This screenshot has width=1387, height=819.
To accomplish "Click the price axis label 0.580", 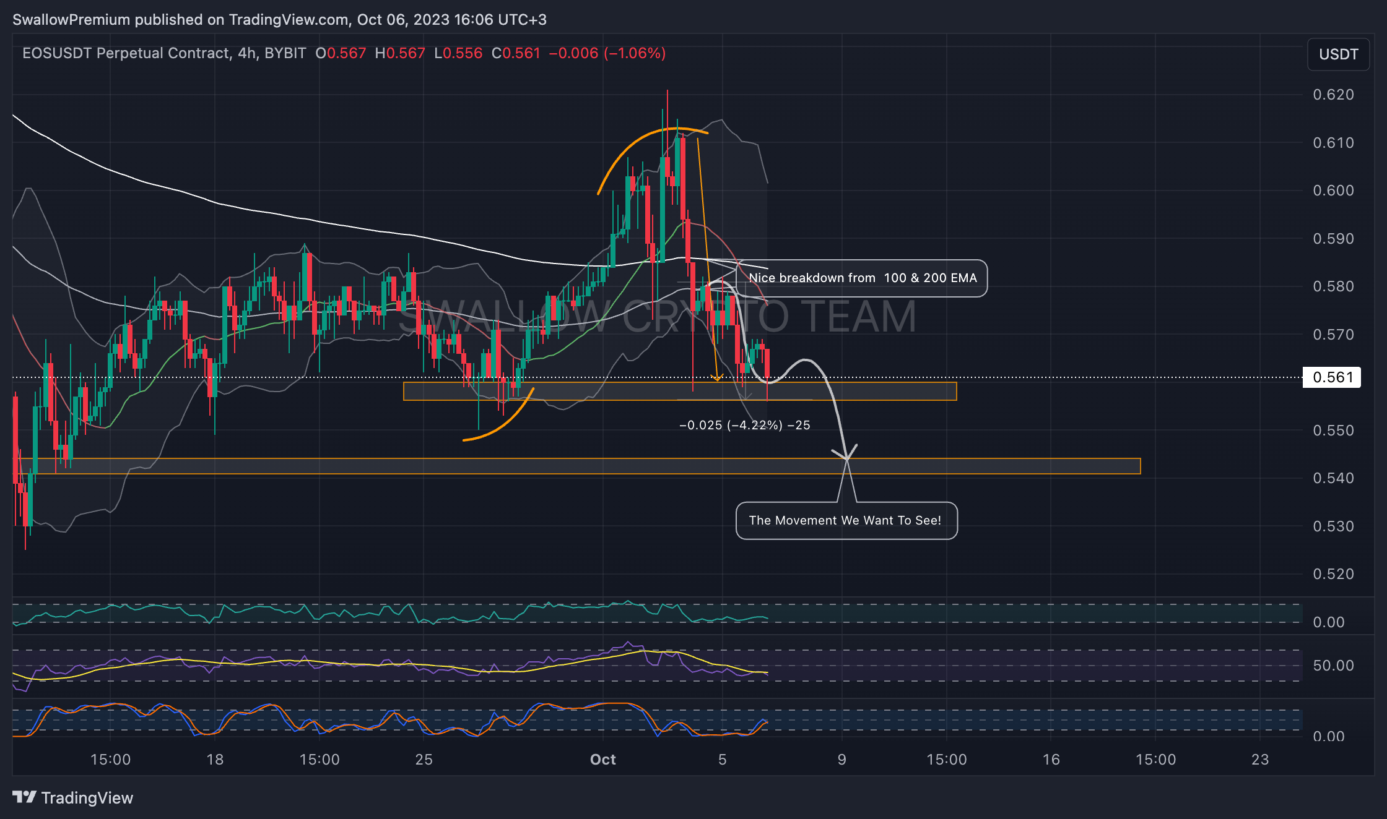I will [1333, 286].
